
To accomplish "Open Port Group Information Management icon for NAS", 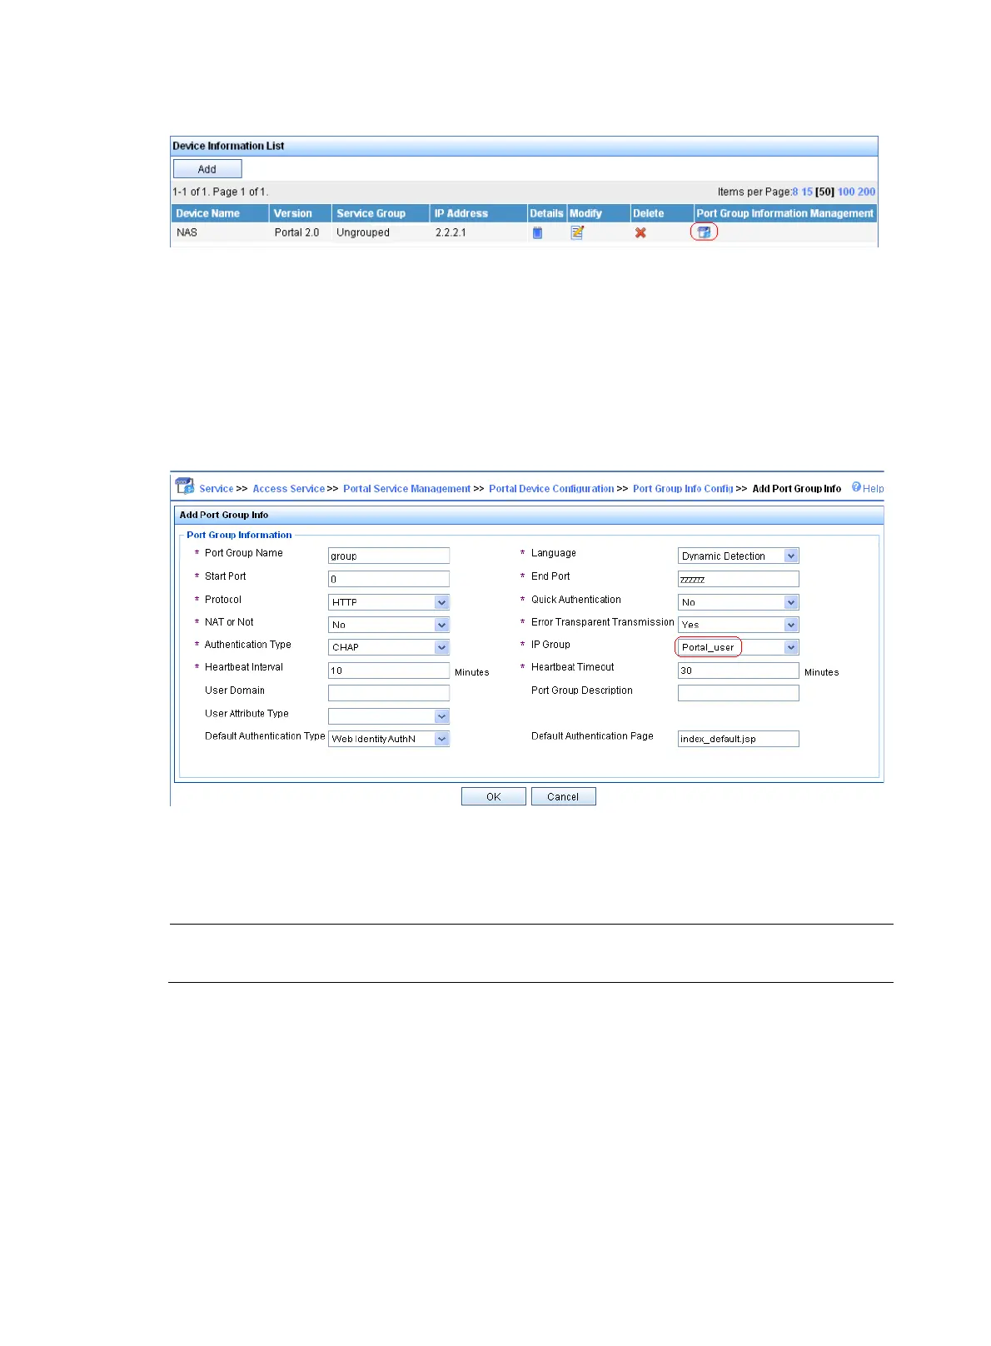I will pyautogui.click(x=704, y=232).
